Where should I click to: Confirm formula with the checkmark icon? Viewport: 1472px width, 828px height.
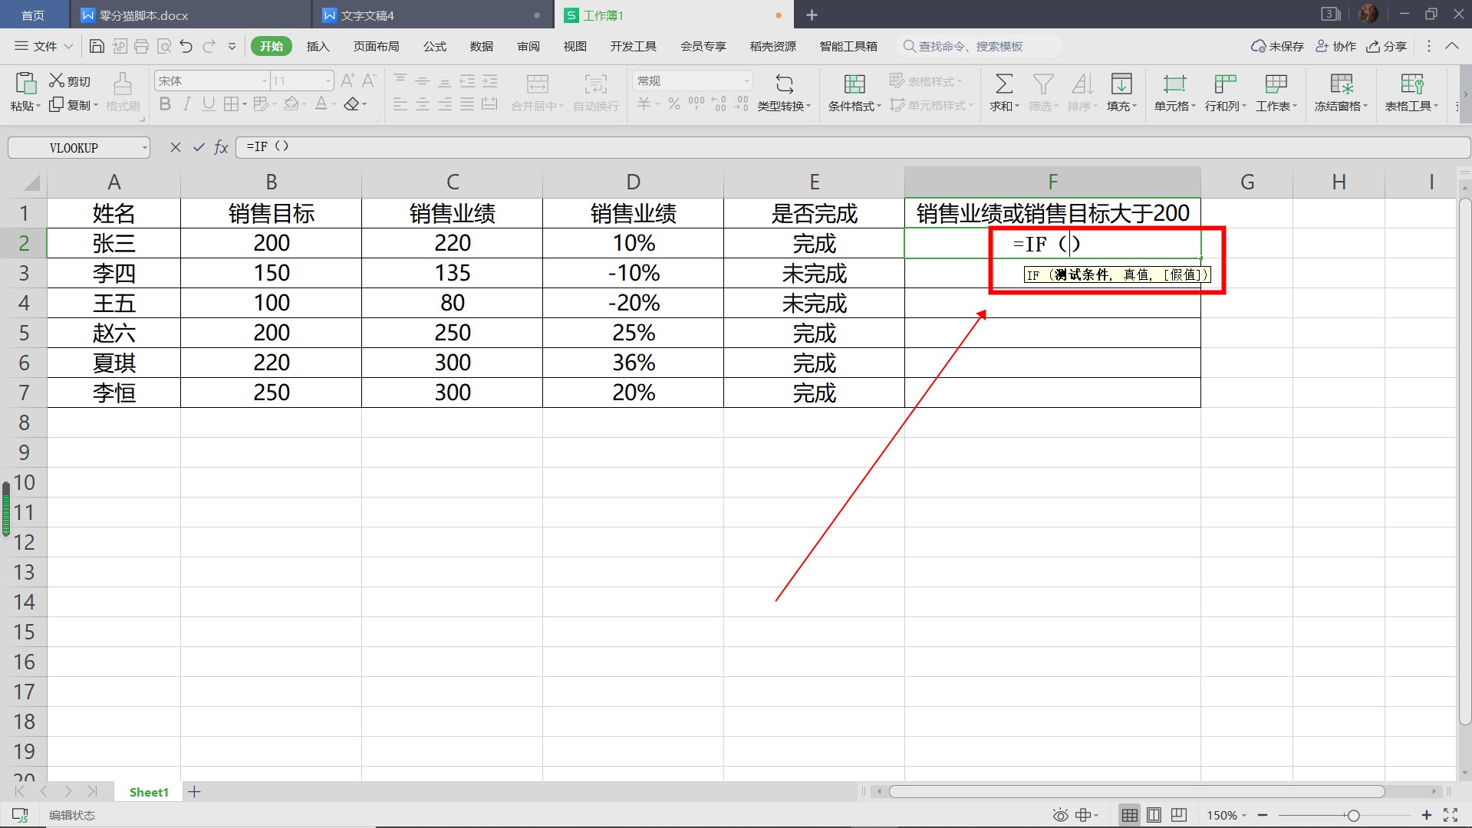pyautogui.click(x=199, y=147)
